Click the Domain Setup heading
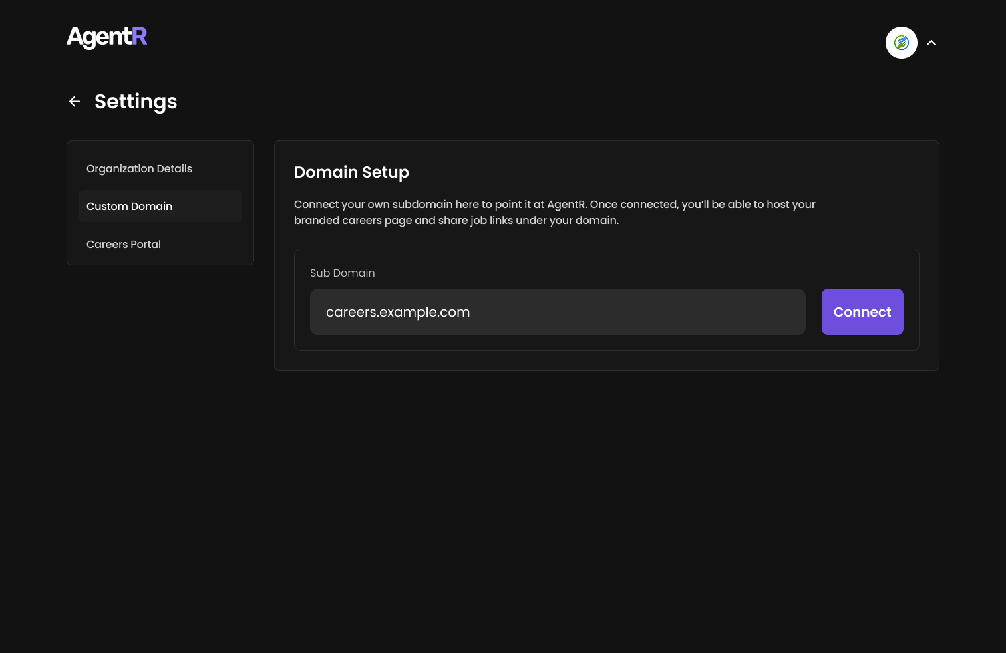Screen dimensions: 1006x653 (x=351, y=172)
